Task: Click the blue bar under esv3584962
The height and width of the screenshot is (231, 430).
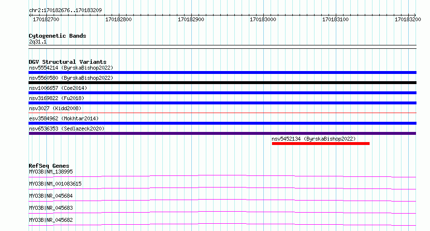Action: (x=222, y=123)
